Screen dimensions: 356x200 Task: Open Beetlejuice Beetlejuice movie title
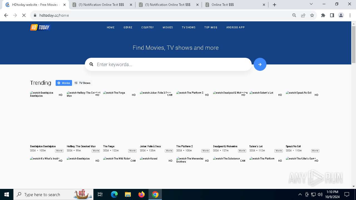pos(43,146)
